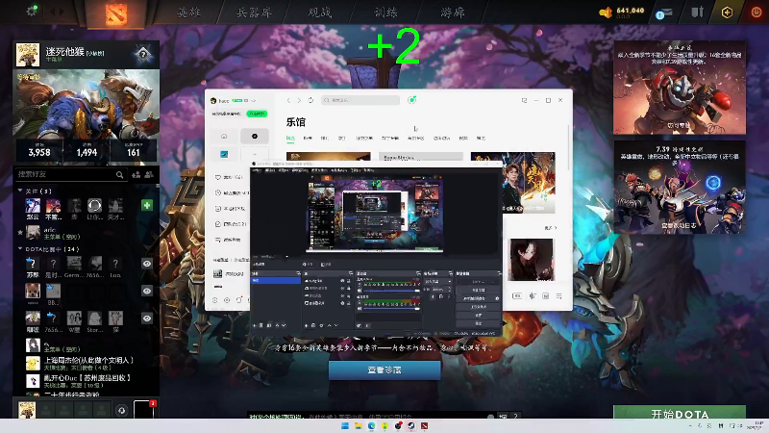Screen dimensions: 769x433
Task: Open armory icon beside the mail icon
Action: coord(698,12)
